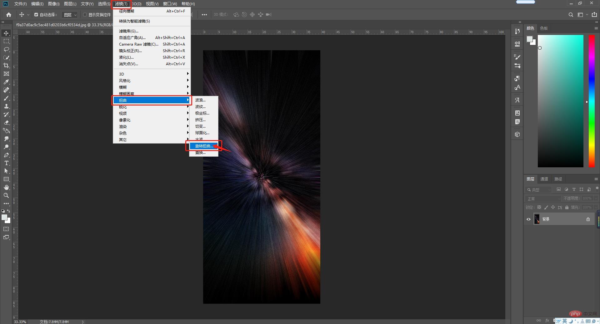Select the Pen tool
The height and width of the screenshot is (324, 600).
(6, 155)
